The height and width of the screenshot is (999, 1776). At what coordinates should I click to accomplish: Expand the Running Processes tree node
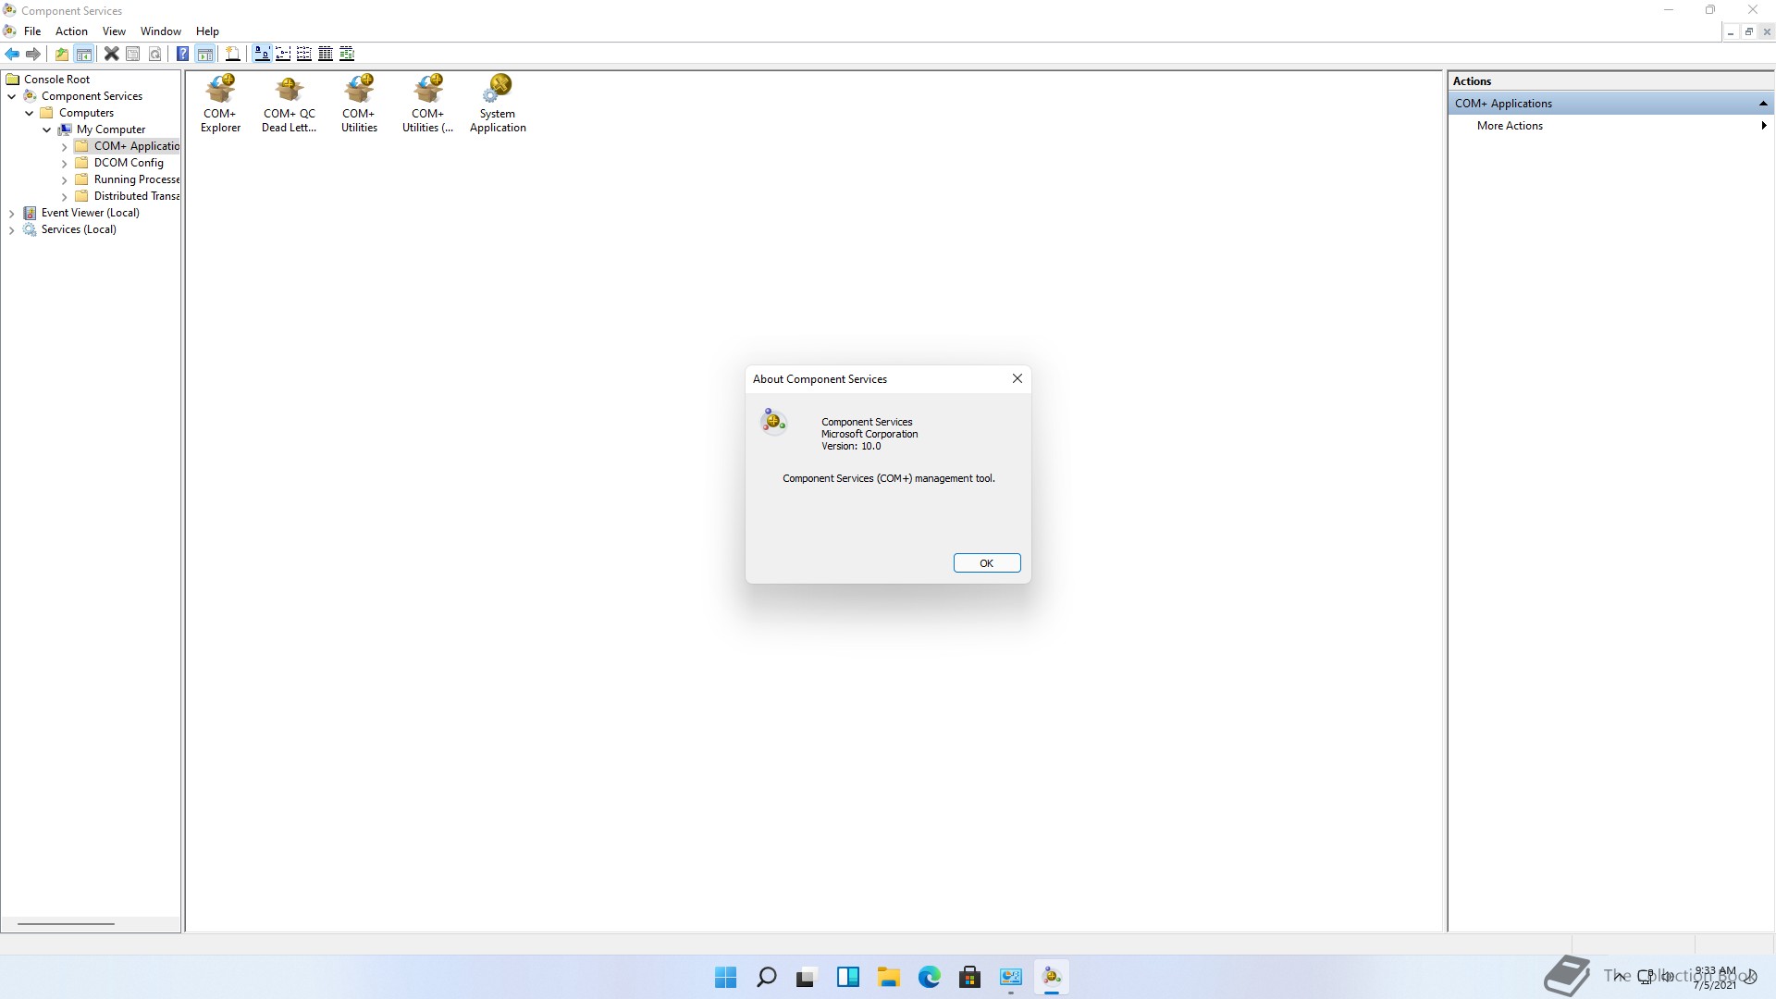(x=65, y=179)
